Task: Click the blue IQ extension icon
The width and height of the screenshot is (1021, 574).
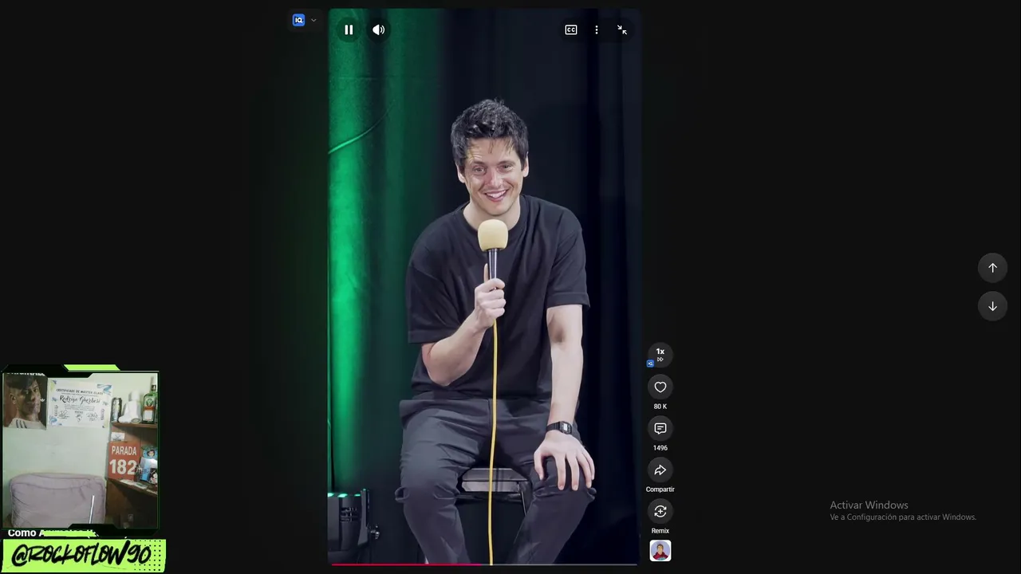Action: pos(298,20)
